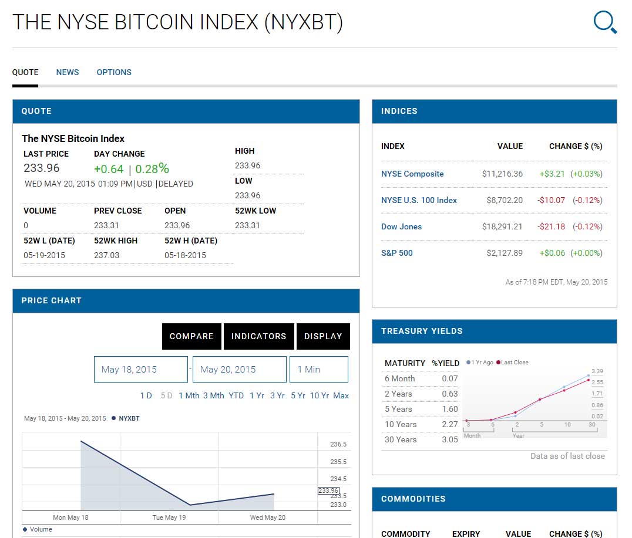
Task: Select the YTD chart range
Action: [236, 396]
